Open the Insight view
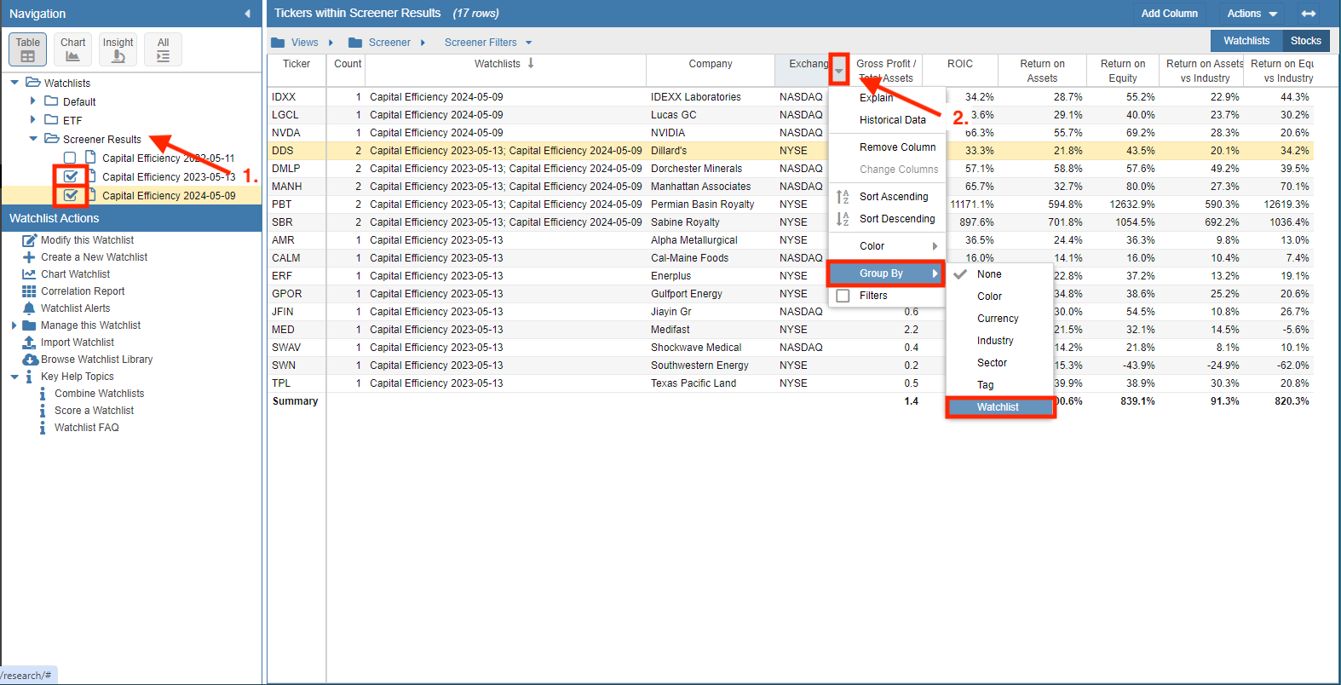Screen dimensions: 1341x685 click(x=118, y=49)
